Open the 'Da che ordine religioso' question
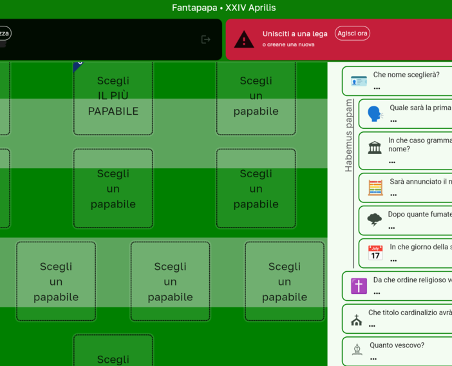The height and width of the screenshot is (366, 452). click(x=397, y=286)
